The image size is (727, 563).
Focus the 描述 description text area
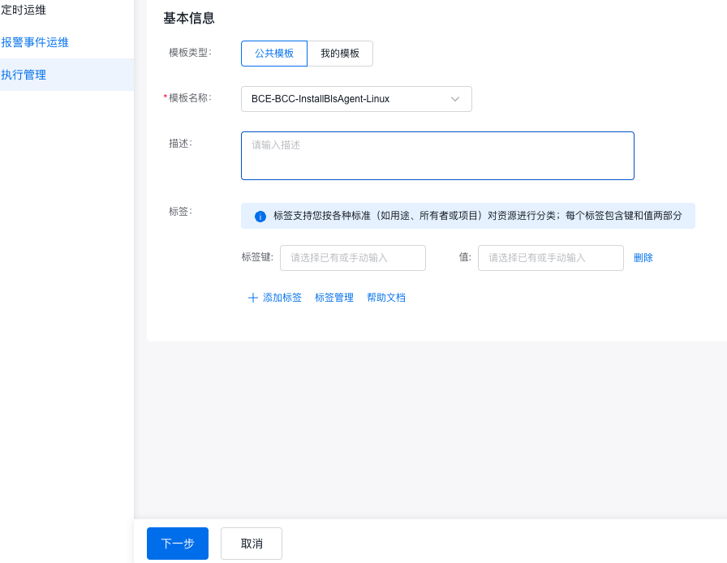(437, 156)
